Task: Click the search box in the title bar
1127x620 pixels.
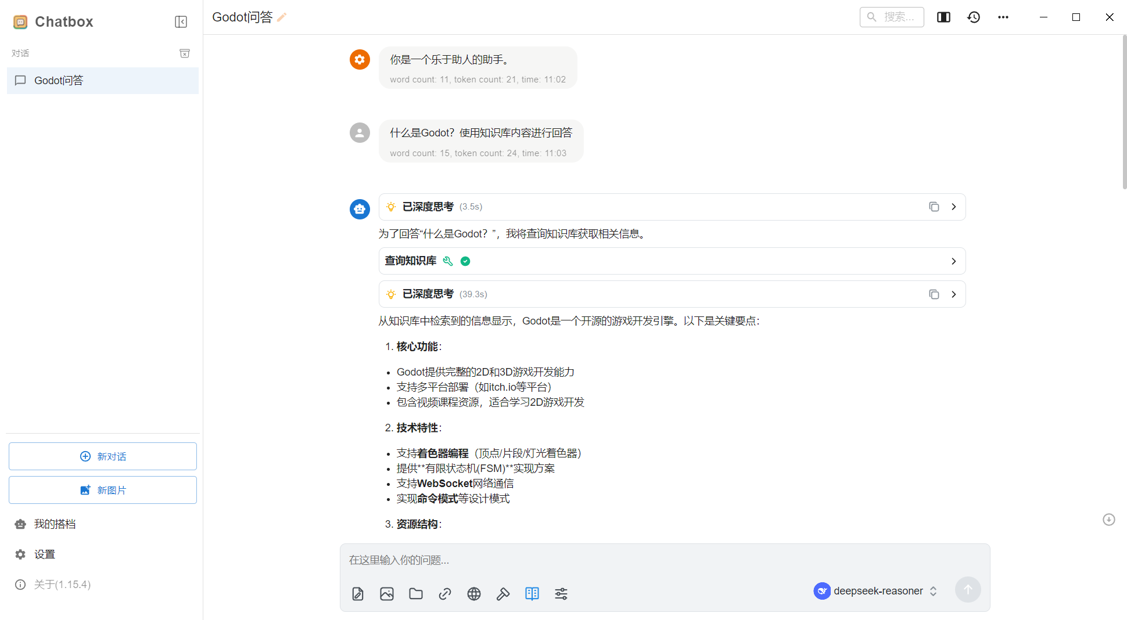Action: tap(892, 17)
